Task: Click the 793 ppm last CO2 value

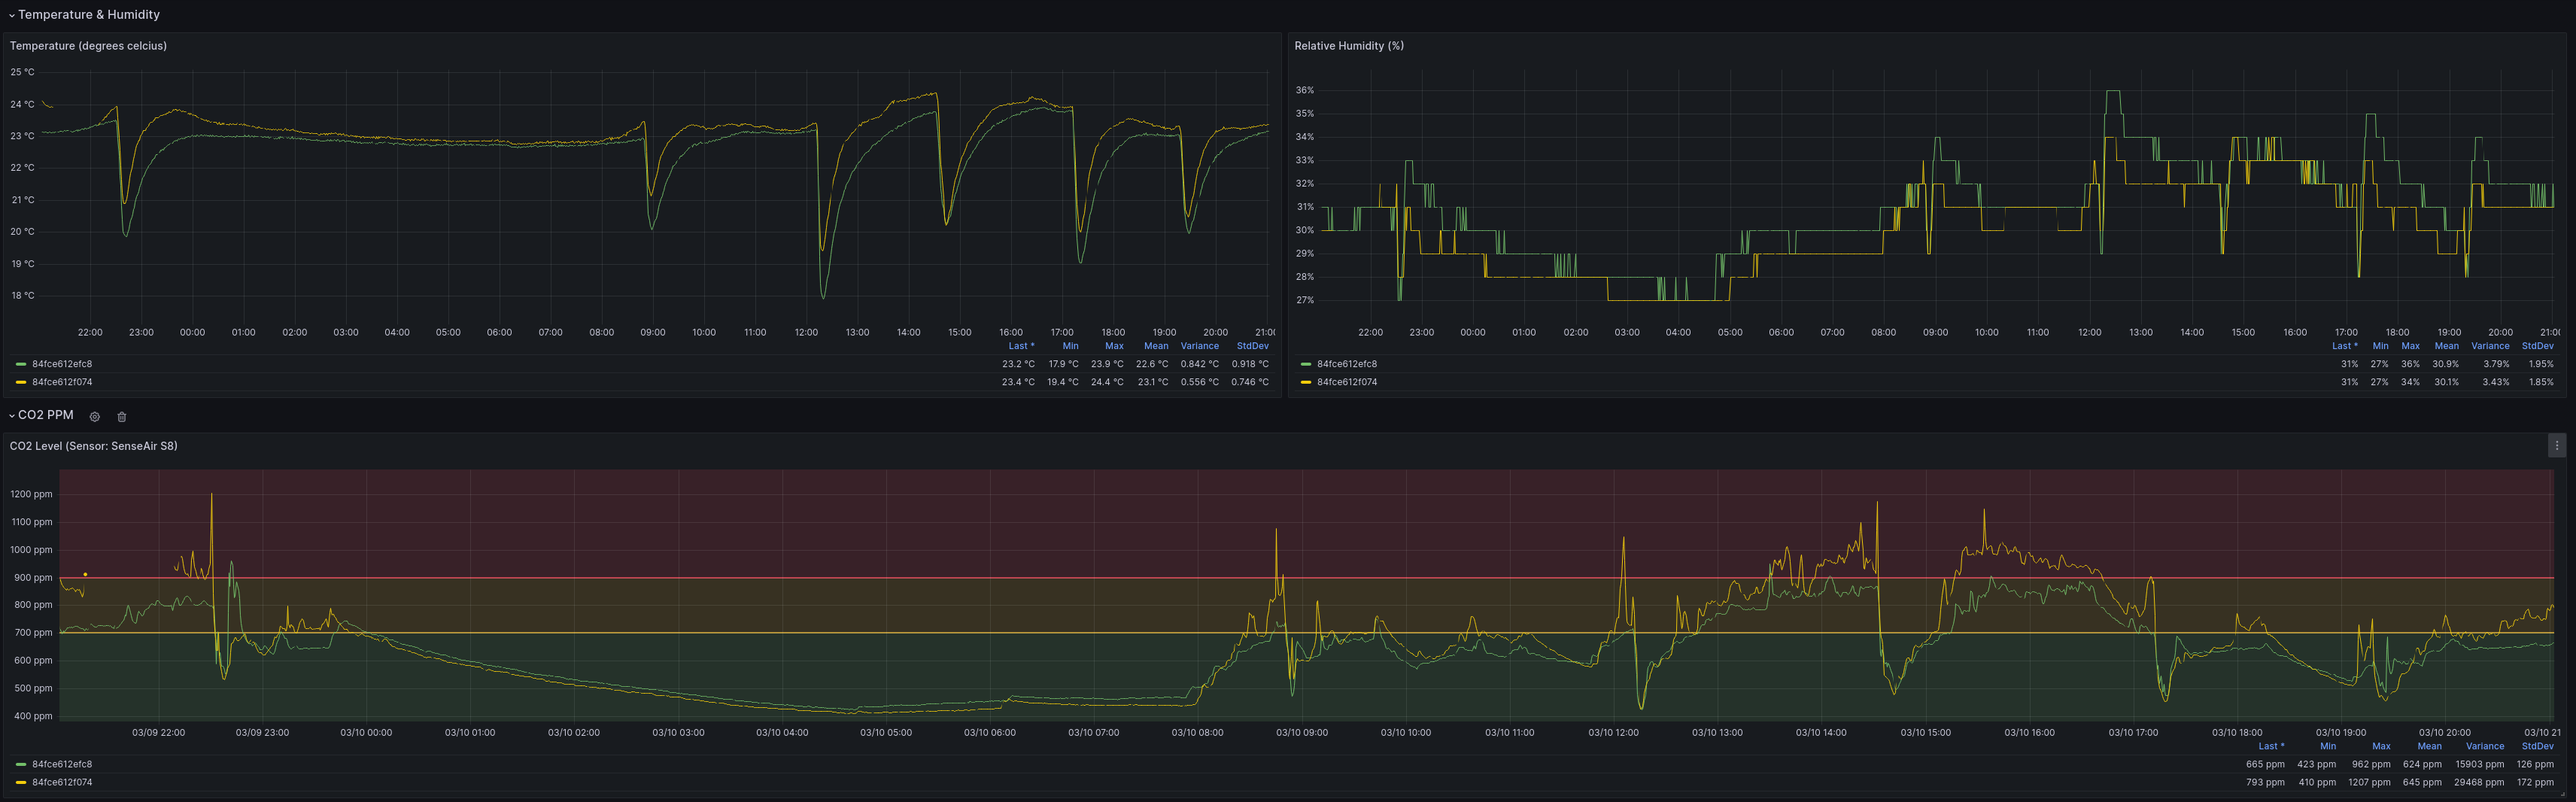Action: point(2265,782)
